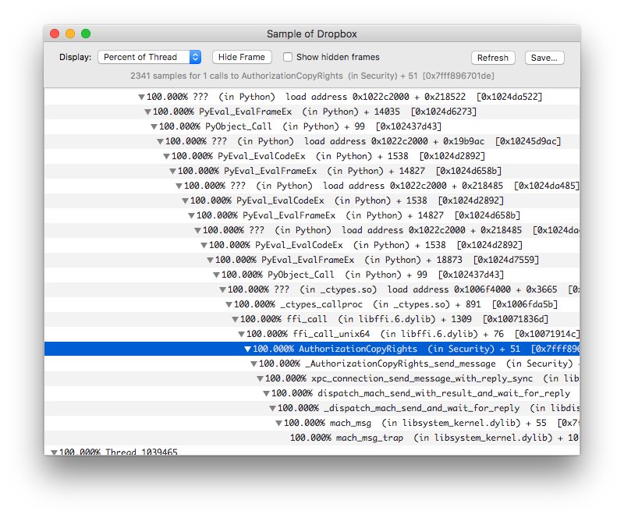Collapse the ??? (in _ctypes.so) row
This screenshot has height=518, width=624.
222,290
